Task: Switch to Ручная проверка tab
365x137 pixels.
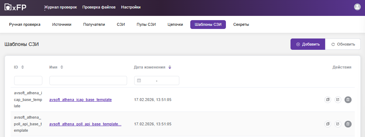Action: (25, 24)
